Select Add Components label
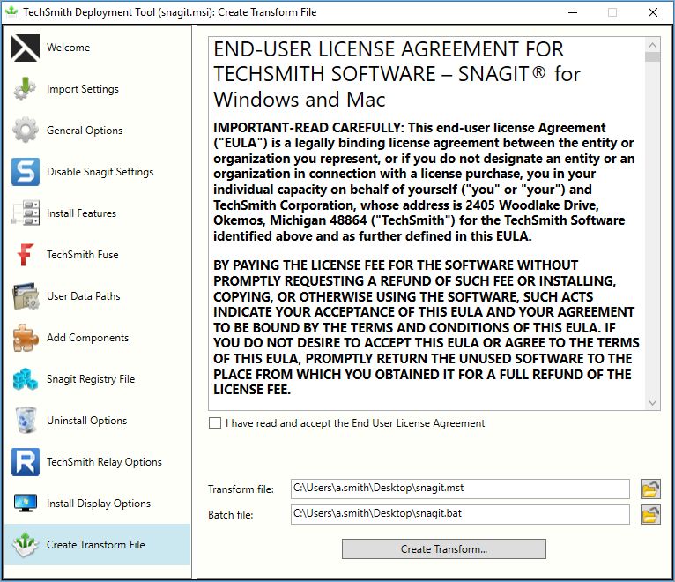Screen dimensions: 675x582 coord(87,338)
